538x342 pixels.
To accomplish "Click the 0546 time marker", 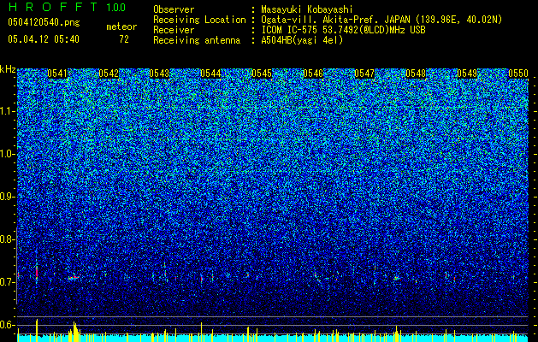I will tap(313, 74).
